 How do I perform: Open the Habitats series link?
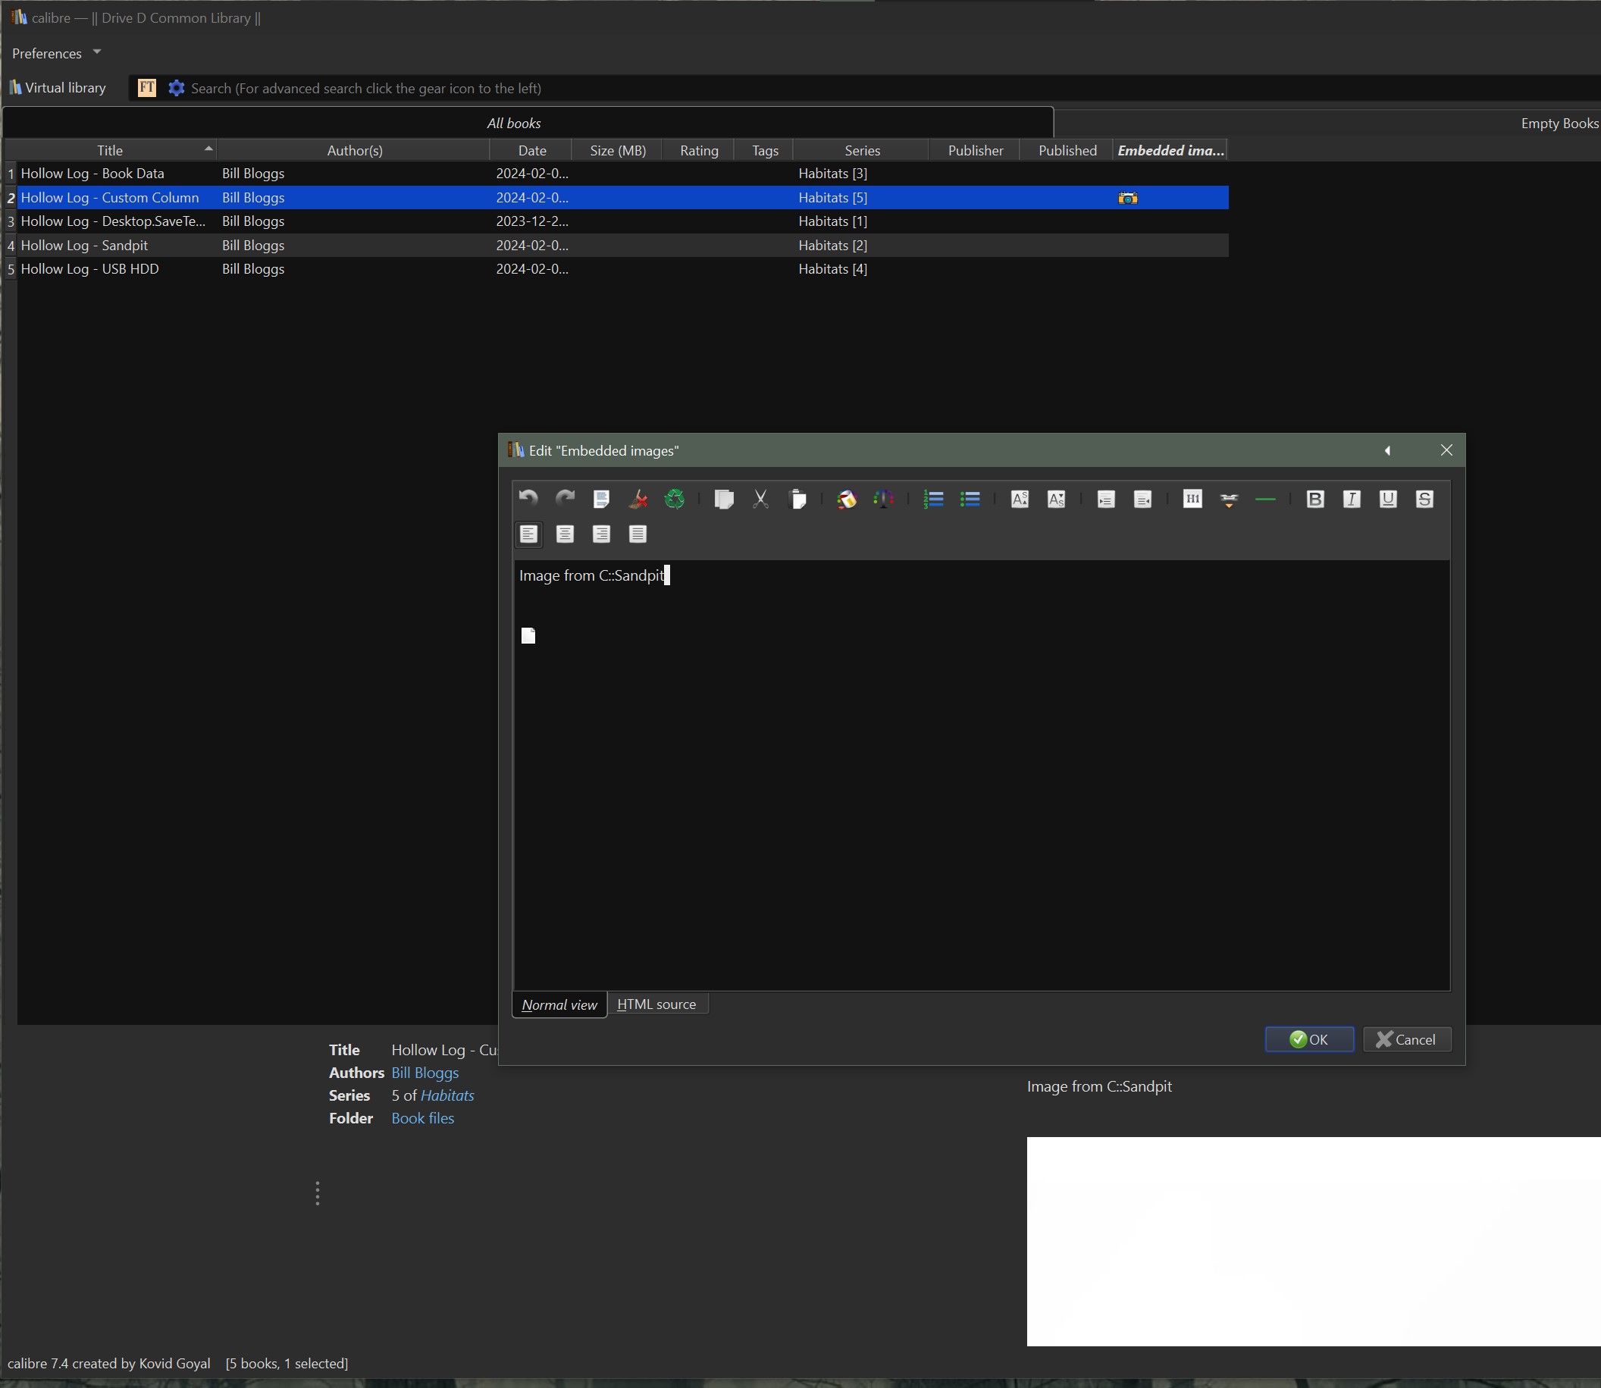coord(447,1095)
